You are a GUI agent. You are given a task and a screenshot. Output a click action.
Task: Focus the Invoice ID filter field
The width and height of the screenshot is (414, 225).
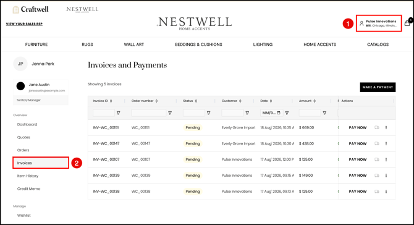[104, 112]
